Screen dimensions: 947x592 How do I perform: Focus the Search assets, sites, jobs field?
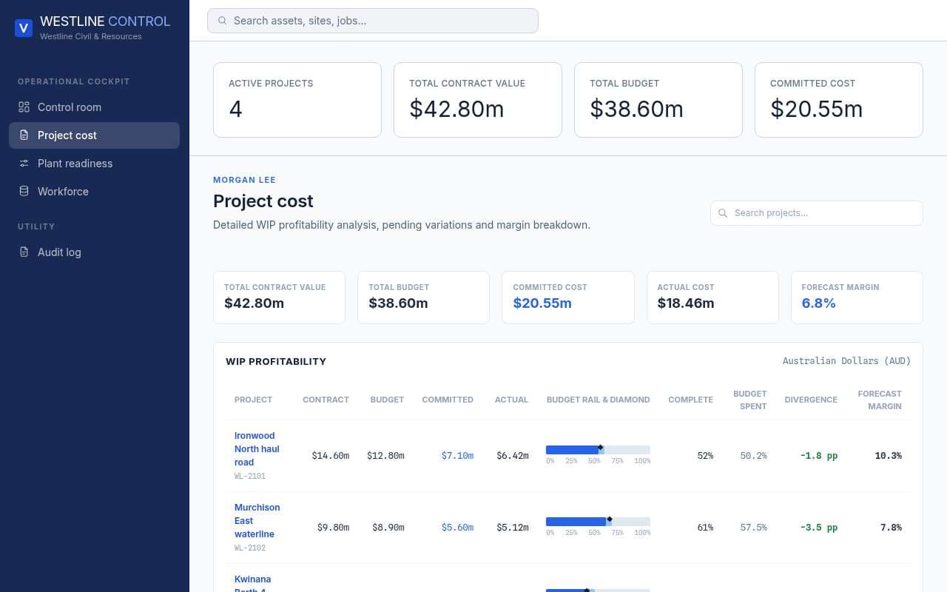pyautogui.click(x=373, y=21)
